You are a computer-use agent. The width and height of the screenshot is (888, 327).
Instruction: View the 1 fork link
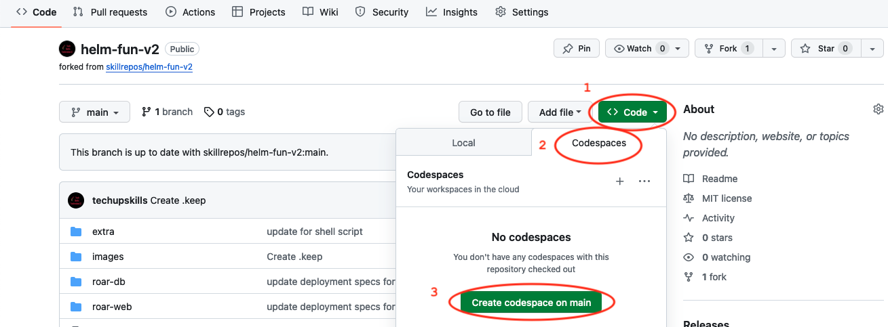pos(705,277)
